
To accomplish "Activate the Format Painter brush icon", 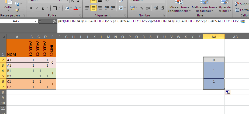I will point(17,10).
